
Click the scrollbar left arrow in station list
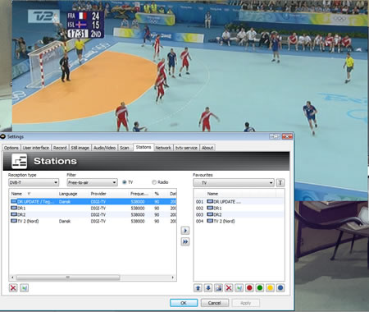tap(12, 278)
